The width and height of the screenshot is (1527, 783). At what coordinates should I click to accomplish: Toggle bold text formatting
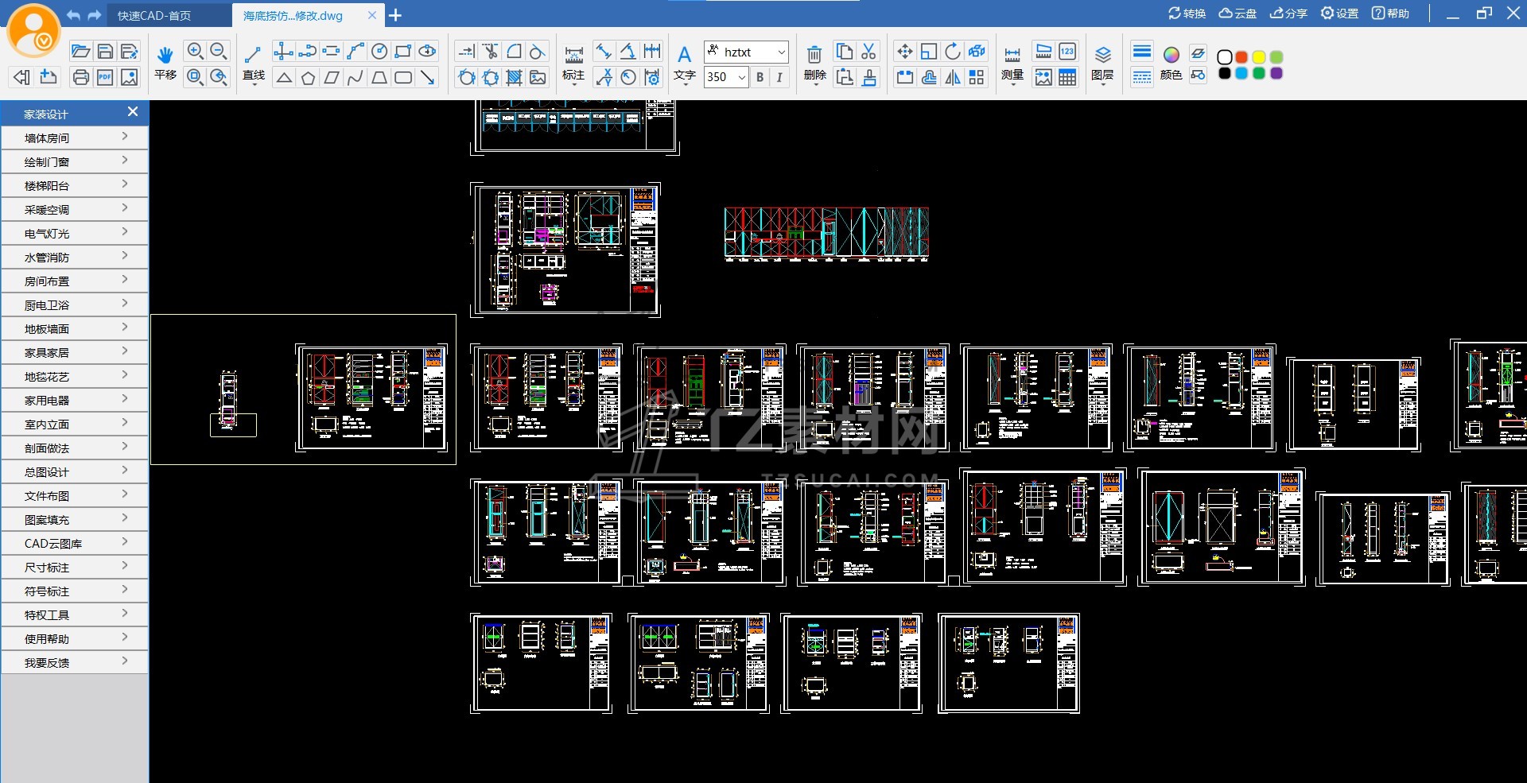tap(760, 77)
